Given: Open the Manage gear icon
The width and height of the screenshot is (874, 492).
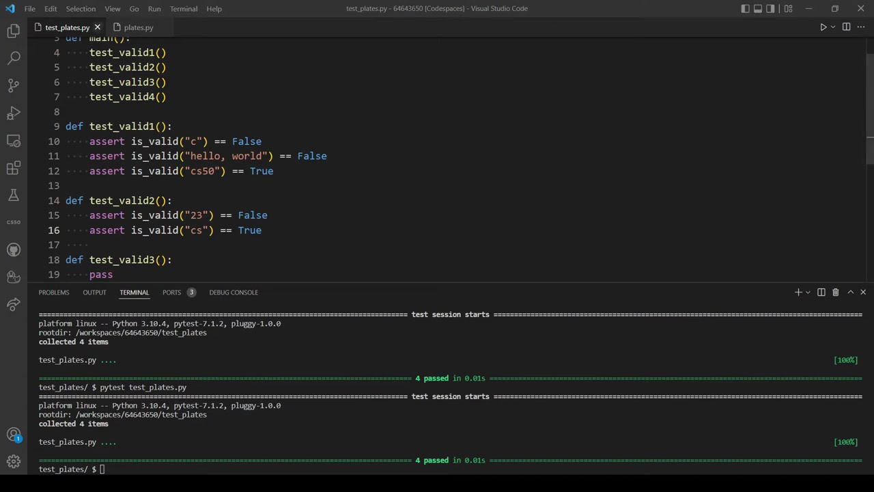Looking at the screenshot, I should tap(14, 462).
